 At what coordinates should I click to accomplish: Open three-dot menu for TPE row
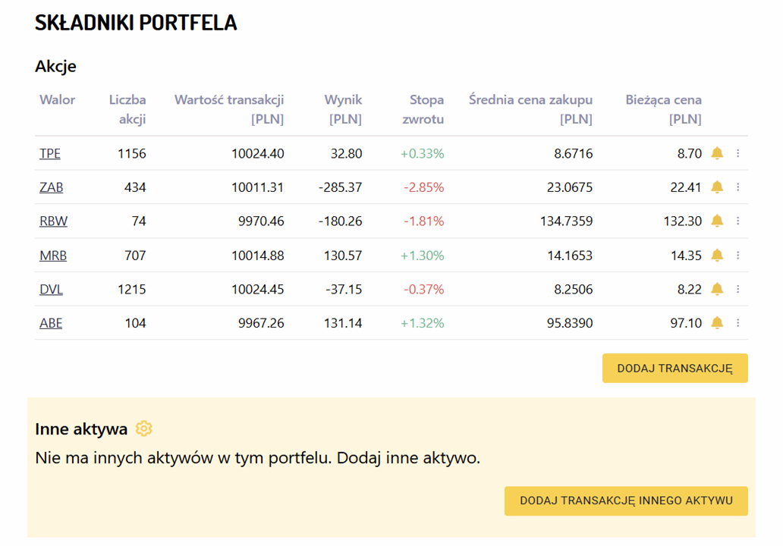pos(738,153)
